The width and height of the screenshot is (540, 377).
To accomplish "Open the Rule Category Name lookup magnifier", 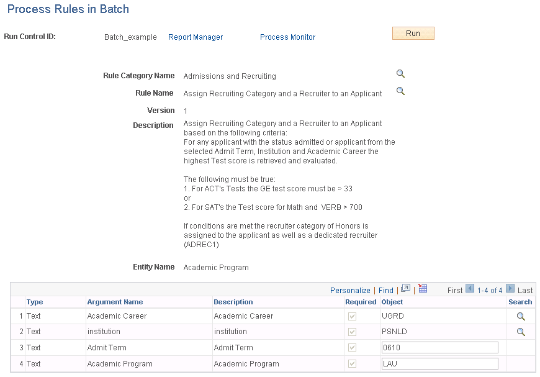I will click(400, 73).
